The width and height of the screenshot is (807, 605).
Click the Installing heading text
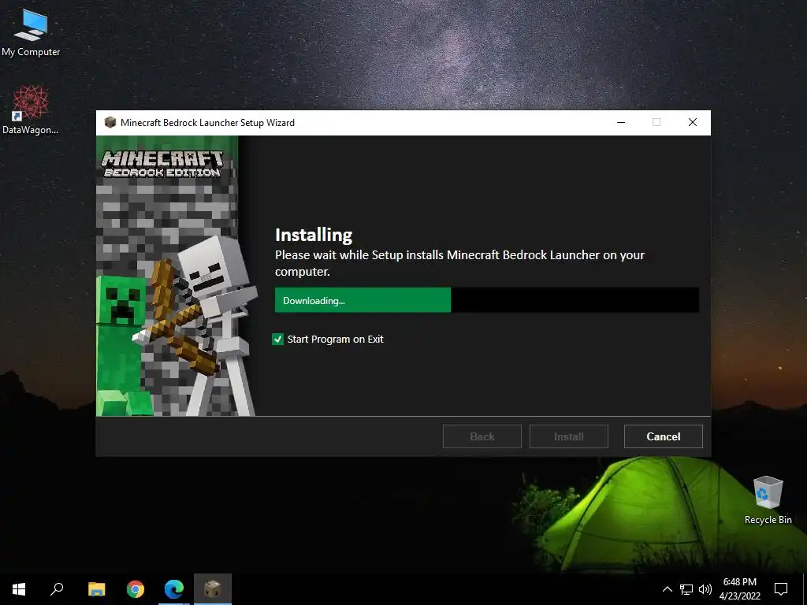[314, 235]
